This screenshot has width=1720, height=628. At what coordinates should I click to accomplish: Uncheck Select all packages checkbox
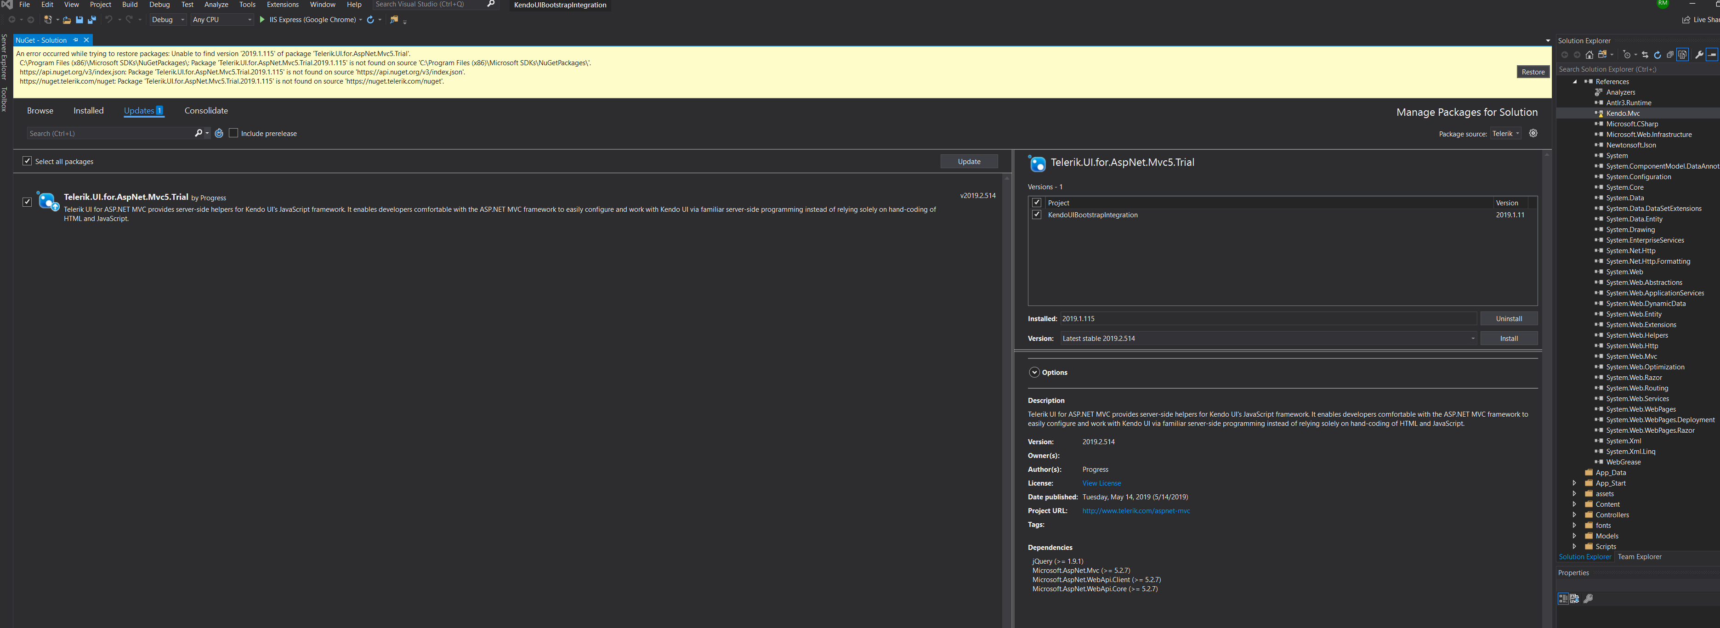[x=28, y=161]
